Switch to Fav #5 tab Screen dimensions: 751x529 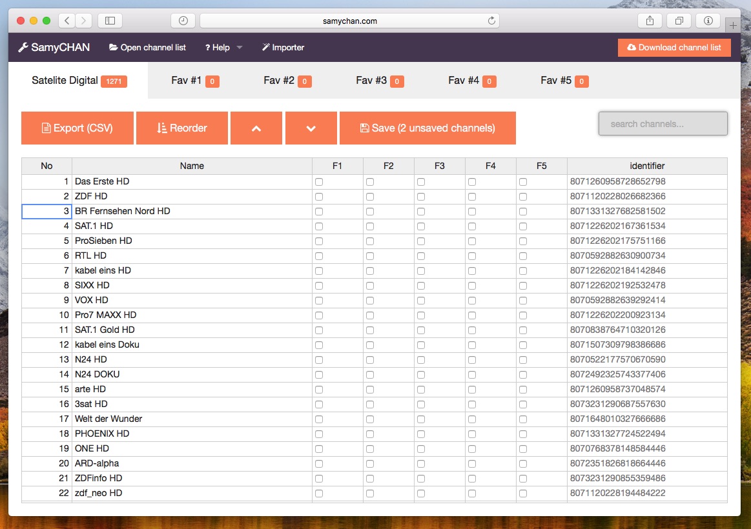pyautogui.click(x=564, y=81)
